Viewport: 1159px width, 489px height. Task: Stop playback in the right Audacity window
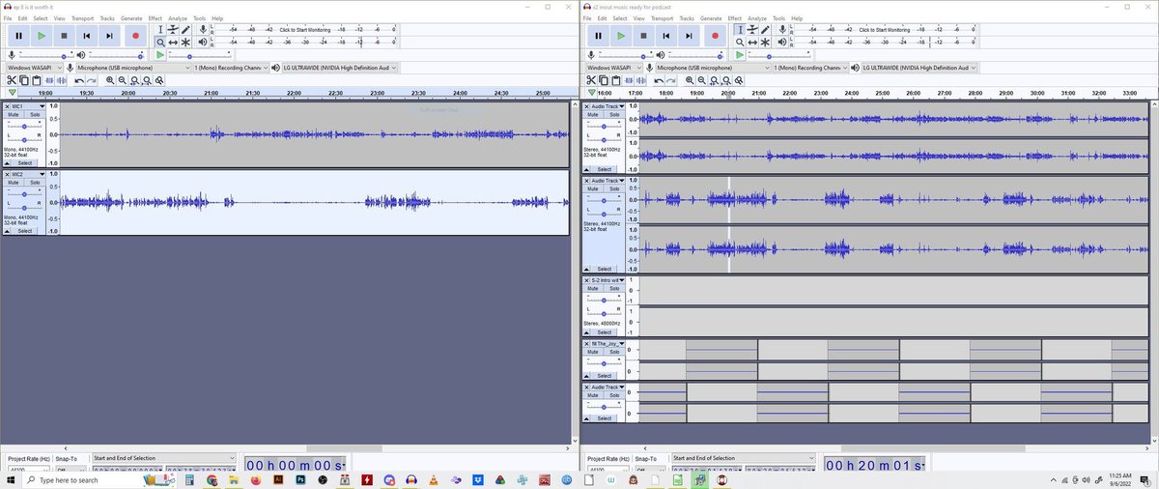pos(644,36)
